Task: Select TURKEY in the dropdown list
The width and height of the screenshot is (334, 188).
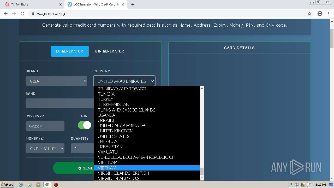Action: point(147,99)
